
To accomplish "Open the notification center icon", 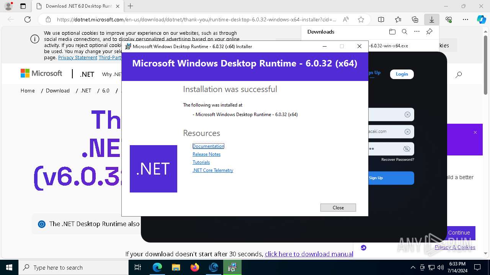I will point(477,267).
